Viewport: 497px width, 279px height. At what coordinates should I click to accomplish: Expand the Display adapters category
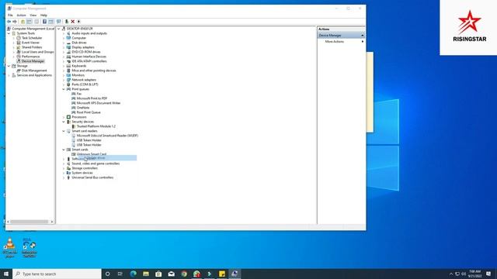coord(64,47)
